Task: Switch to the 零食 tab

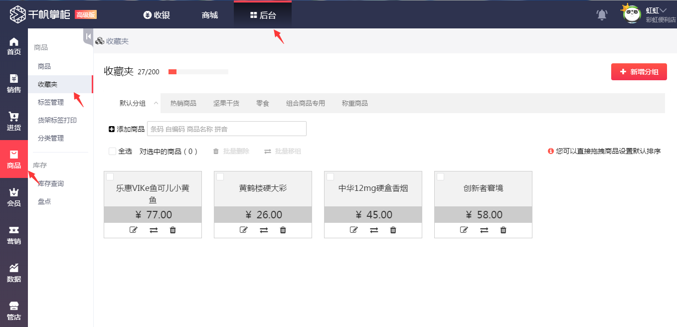Action: tap(263, 103)
